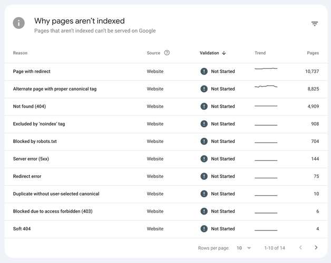Open the Rows per page dropdown
The height and width of the screenshot is (263, 331).
pyautogui.click(x=244, y=248)
